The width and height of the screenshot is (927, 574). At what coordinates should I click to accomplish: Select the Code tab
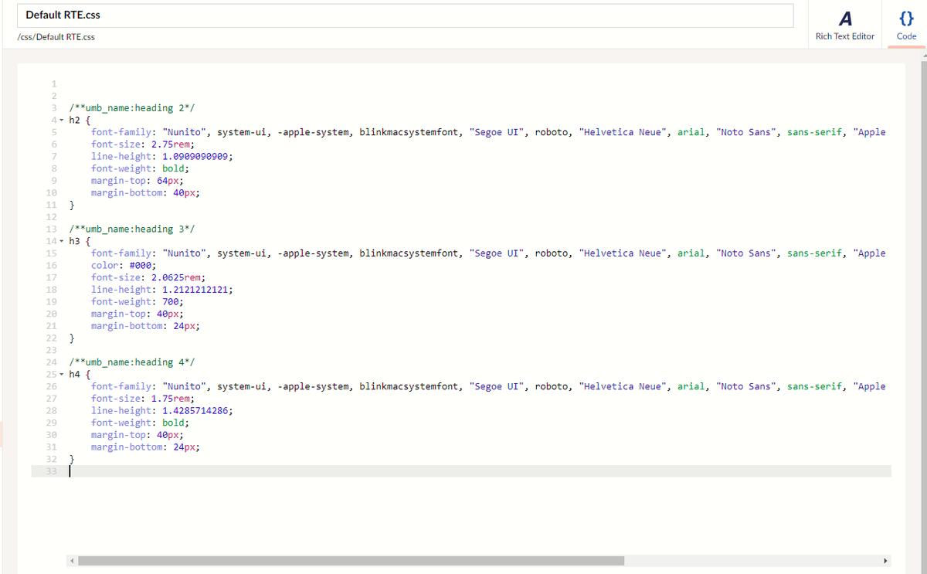tap(905, 36)
